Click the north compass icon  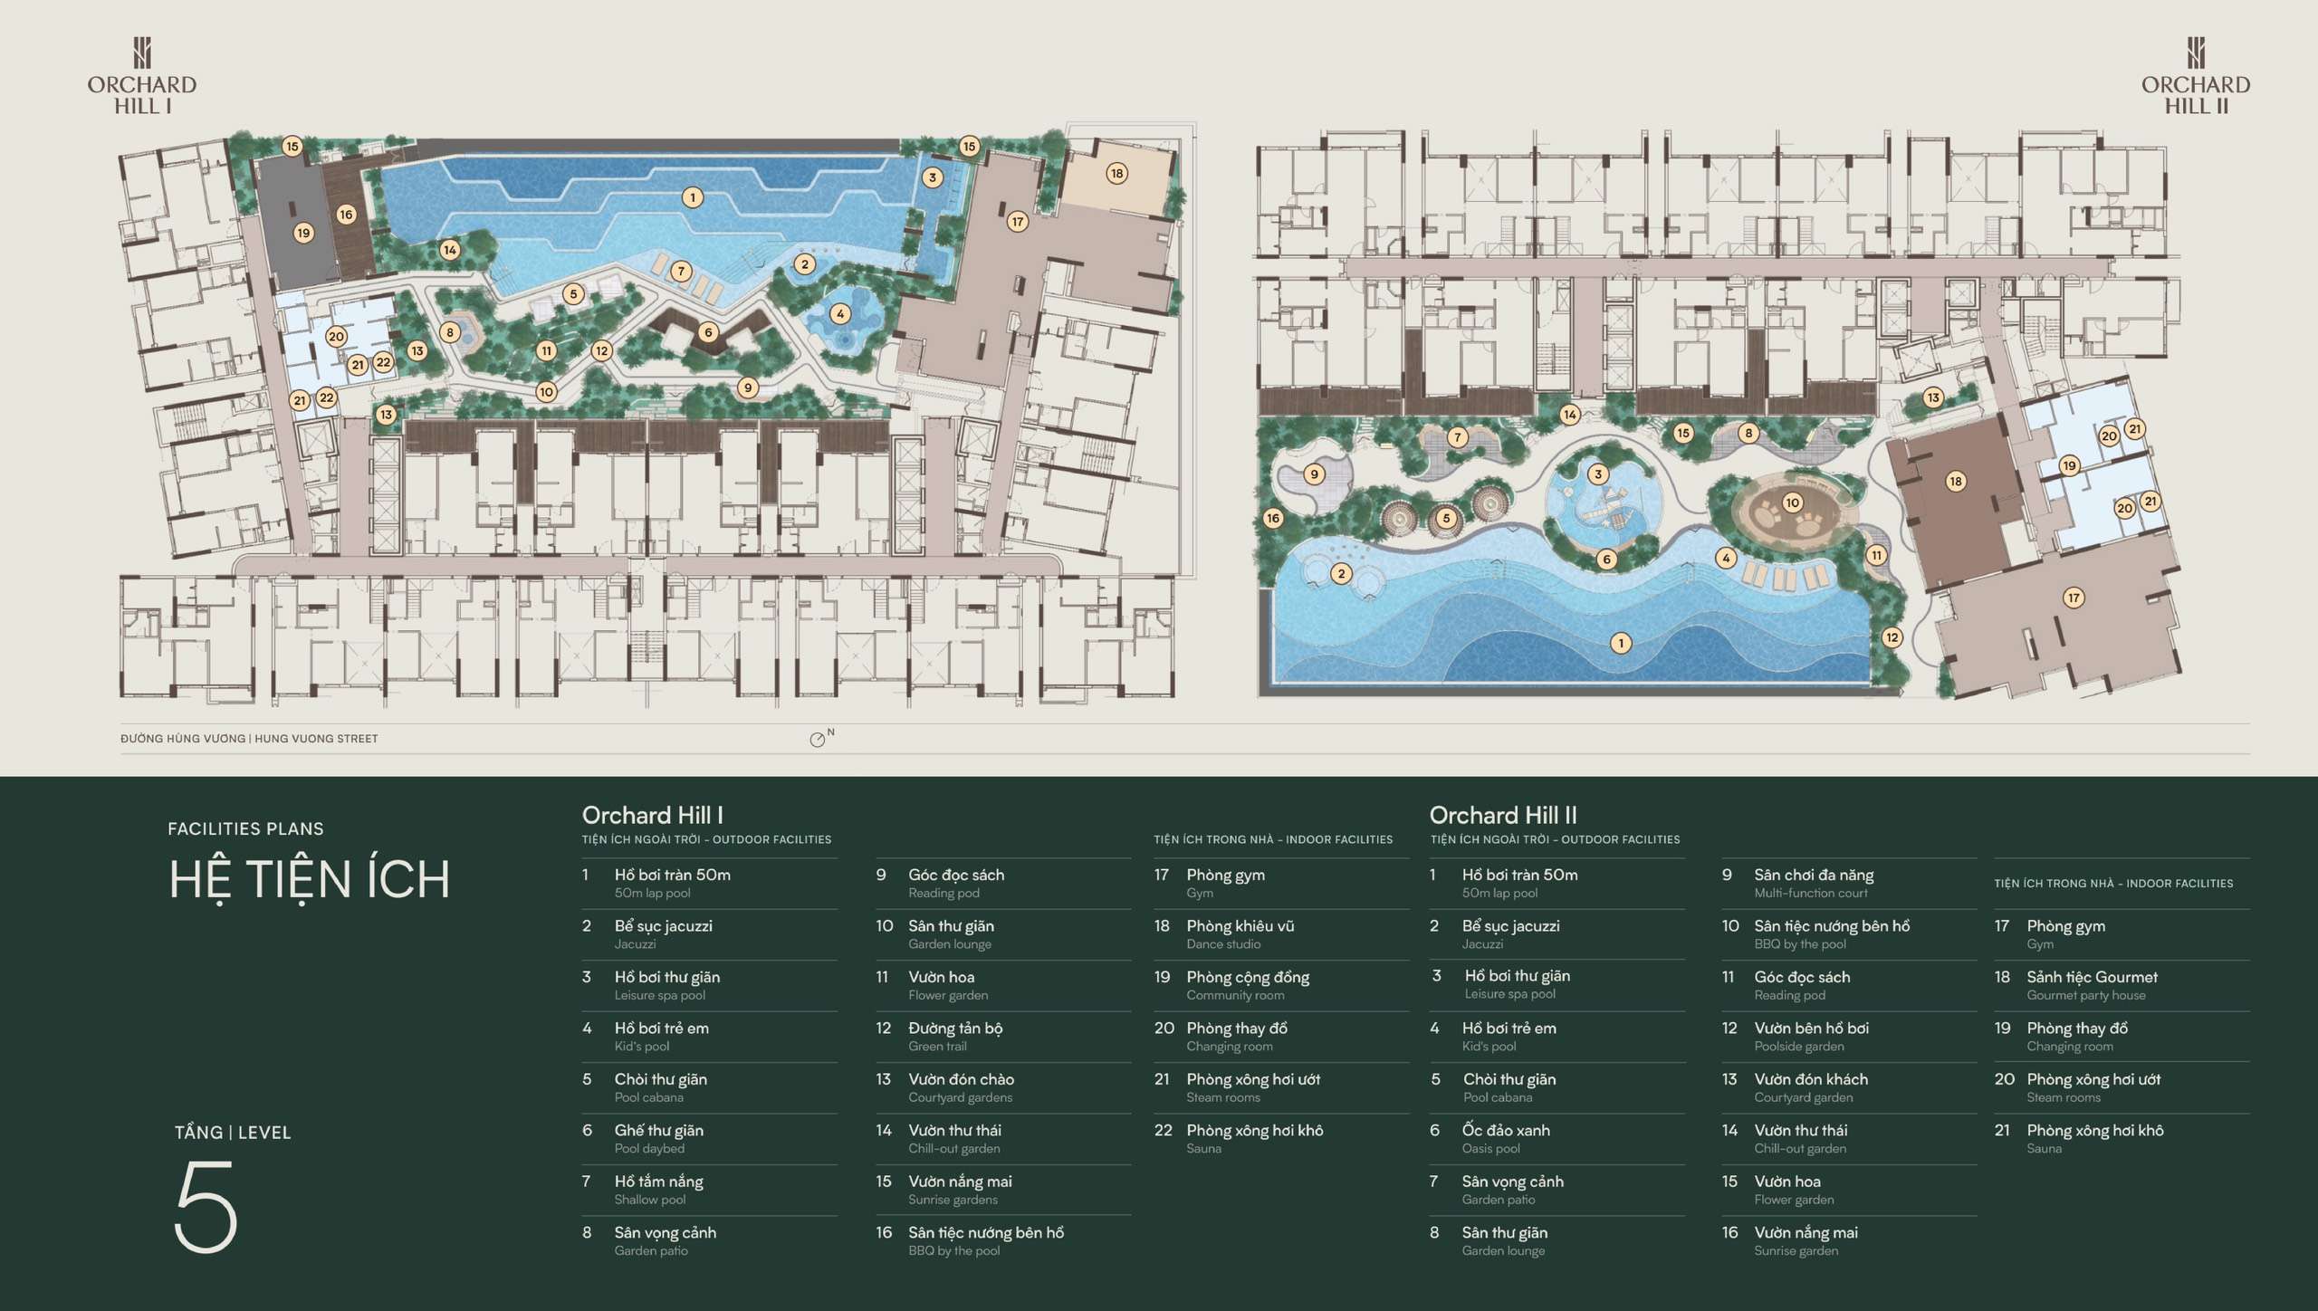(x=818, y=740)
